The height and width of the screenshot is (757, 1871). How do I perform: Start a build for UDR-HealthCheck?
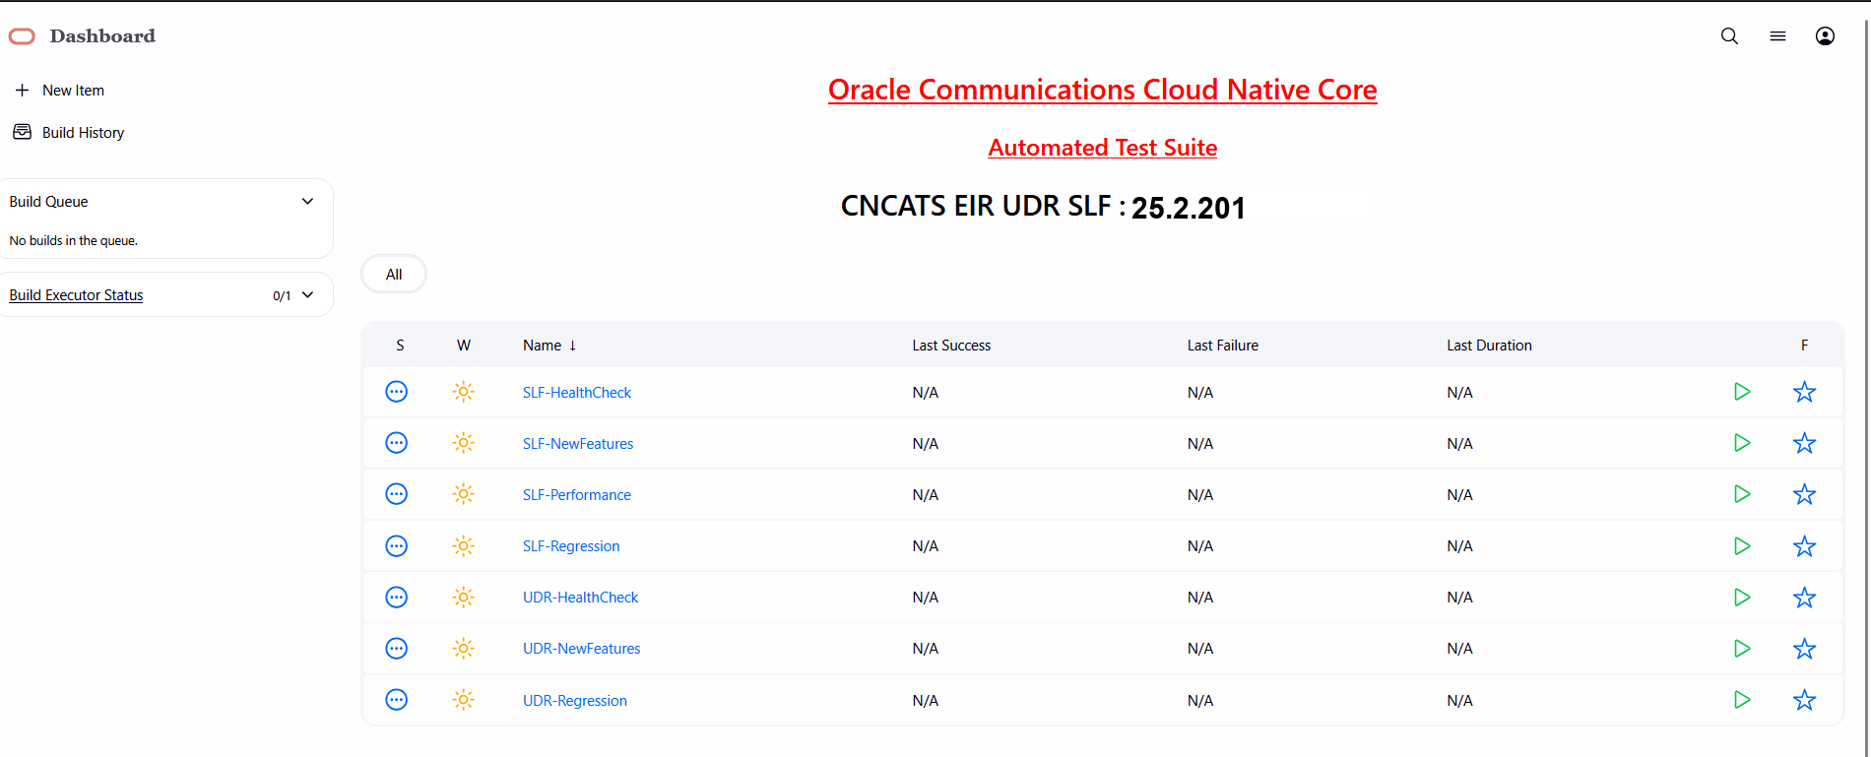pos(1742,598)
